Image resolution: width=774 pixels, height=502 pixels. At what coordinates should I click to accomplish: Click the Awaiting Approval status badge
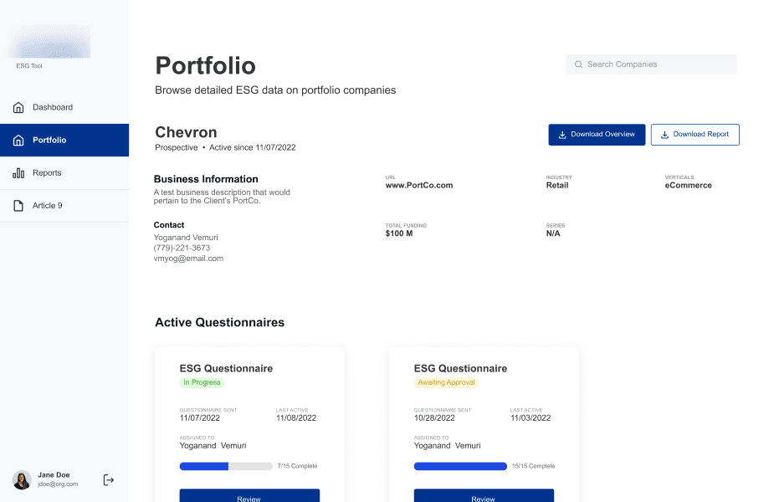click(x=446, y=382)
